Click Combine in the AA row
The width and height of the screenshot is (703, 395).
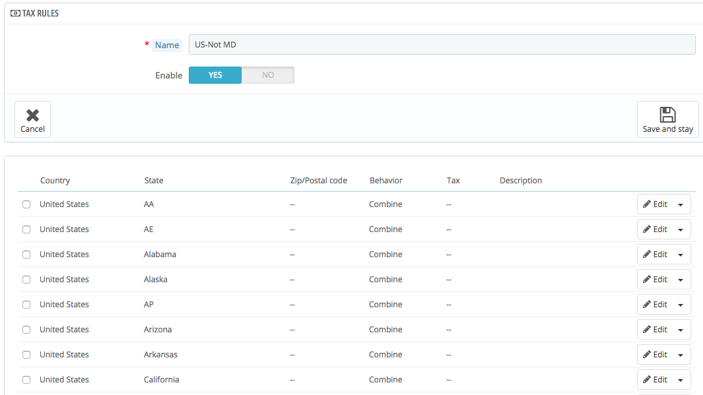click(385, 204)
